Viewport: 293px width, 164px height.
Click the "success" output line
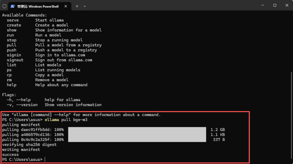(10, 155)
